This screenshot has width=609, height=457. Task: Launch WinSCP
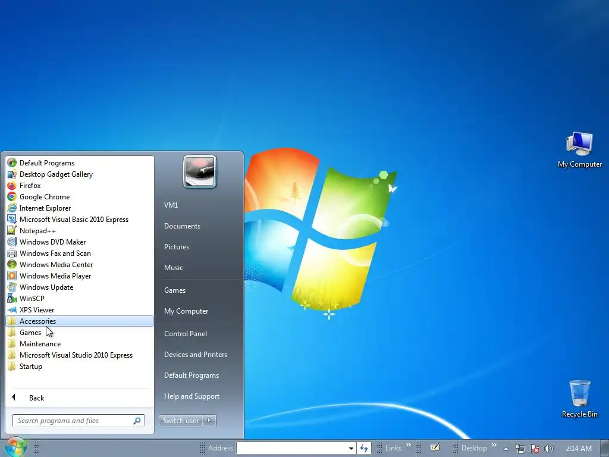[x=80, y=298]
